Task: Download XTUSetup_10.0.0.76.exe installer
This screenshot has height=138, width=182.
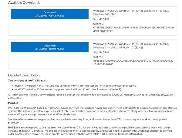Action: (x=50, y=47)
